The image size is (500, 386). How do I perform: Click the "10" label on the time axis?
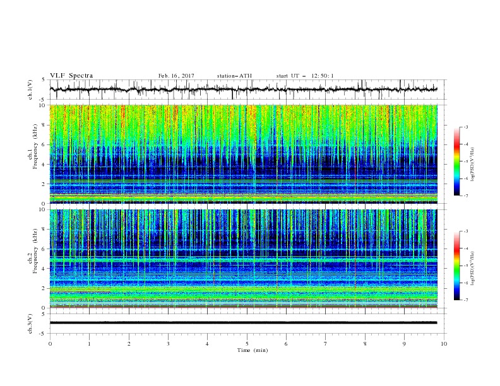(x=444, y=344)
